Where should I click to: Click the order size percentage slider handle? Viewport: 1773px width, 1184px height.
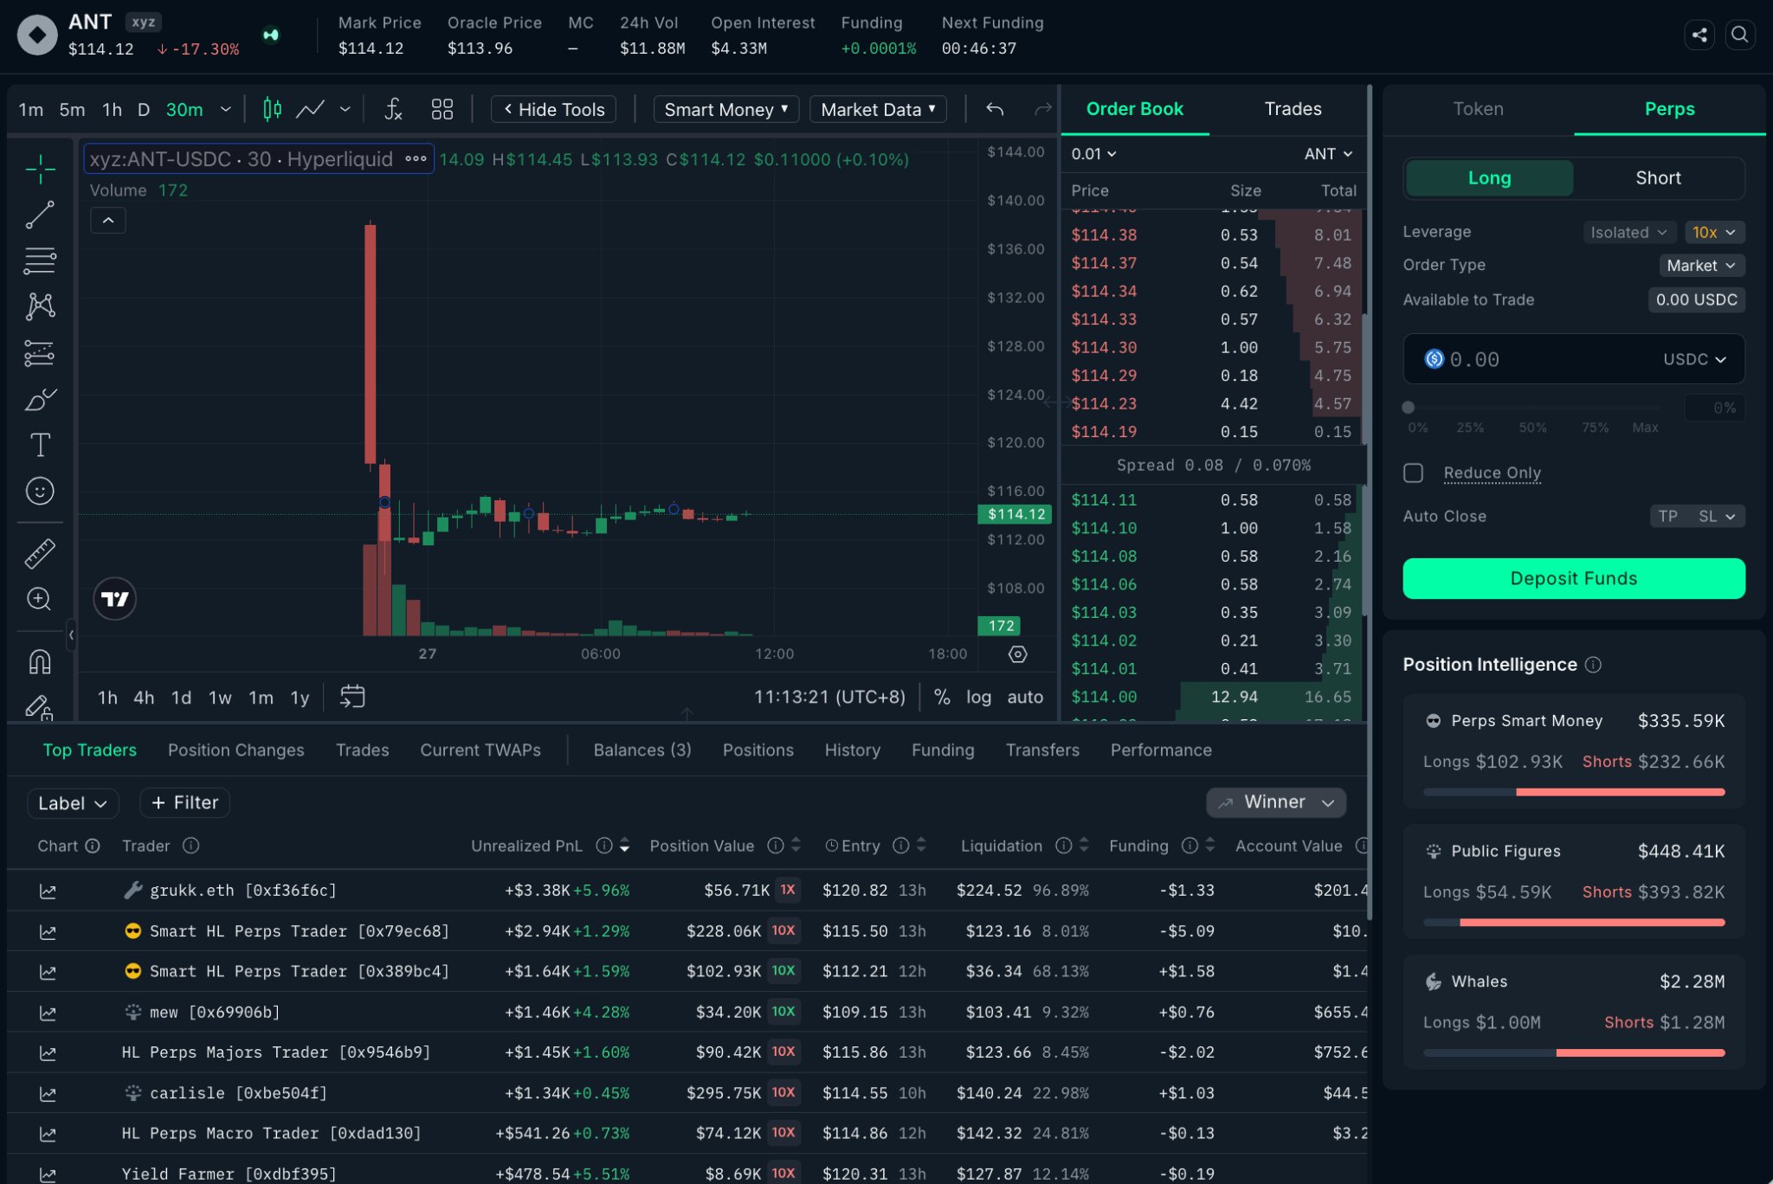[1409, 407]
